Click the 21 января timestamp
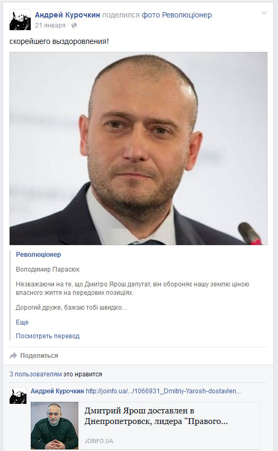The image size is (278, 451). coord(50,25)
